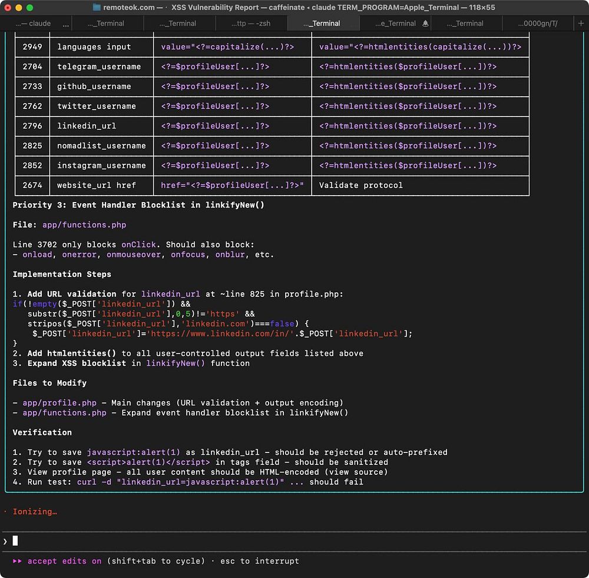Click the prompt chevron at the input line

(5, 541)
